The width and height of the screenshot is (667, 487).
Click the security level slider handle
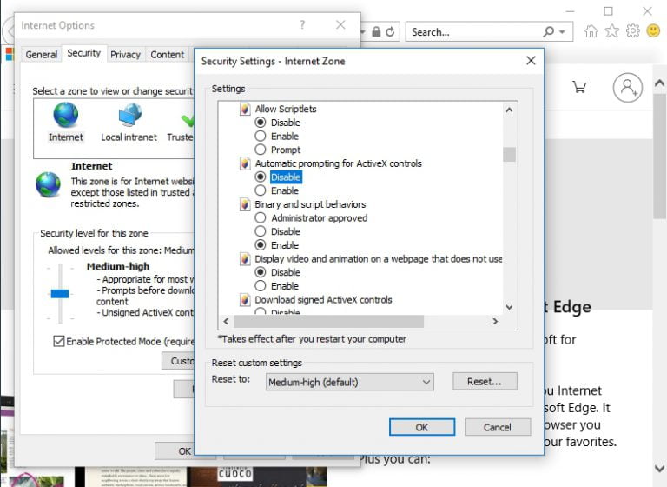[x=60, y=294]
